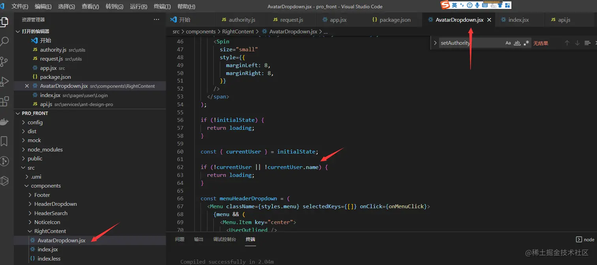Expand the Footer folder

(x=90, y=195)
